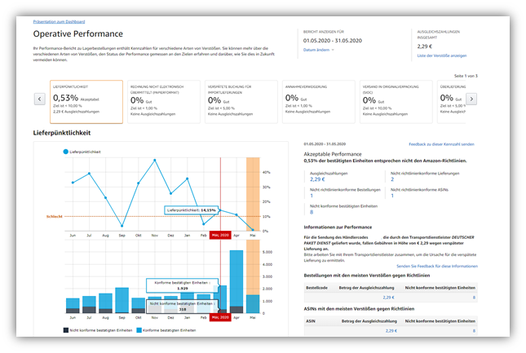The width and height of the screenshot is (526, 353).
Task: Click the Jun data point on line chart
Action: coord(73,183)
